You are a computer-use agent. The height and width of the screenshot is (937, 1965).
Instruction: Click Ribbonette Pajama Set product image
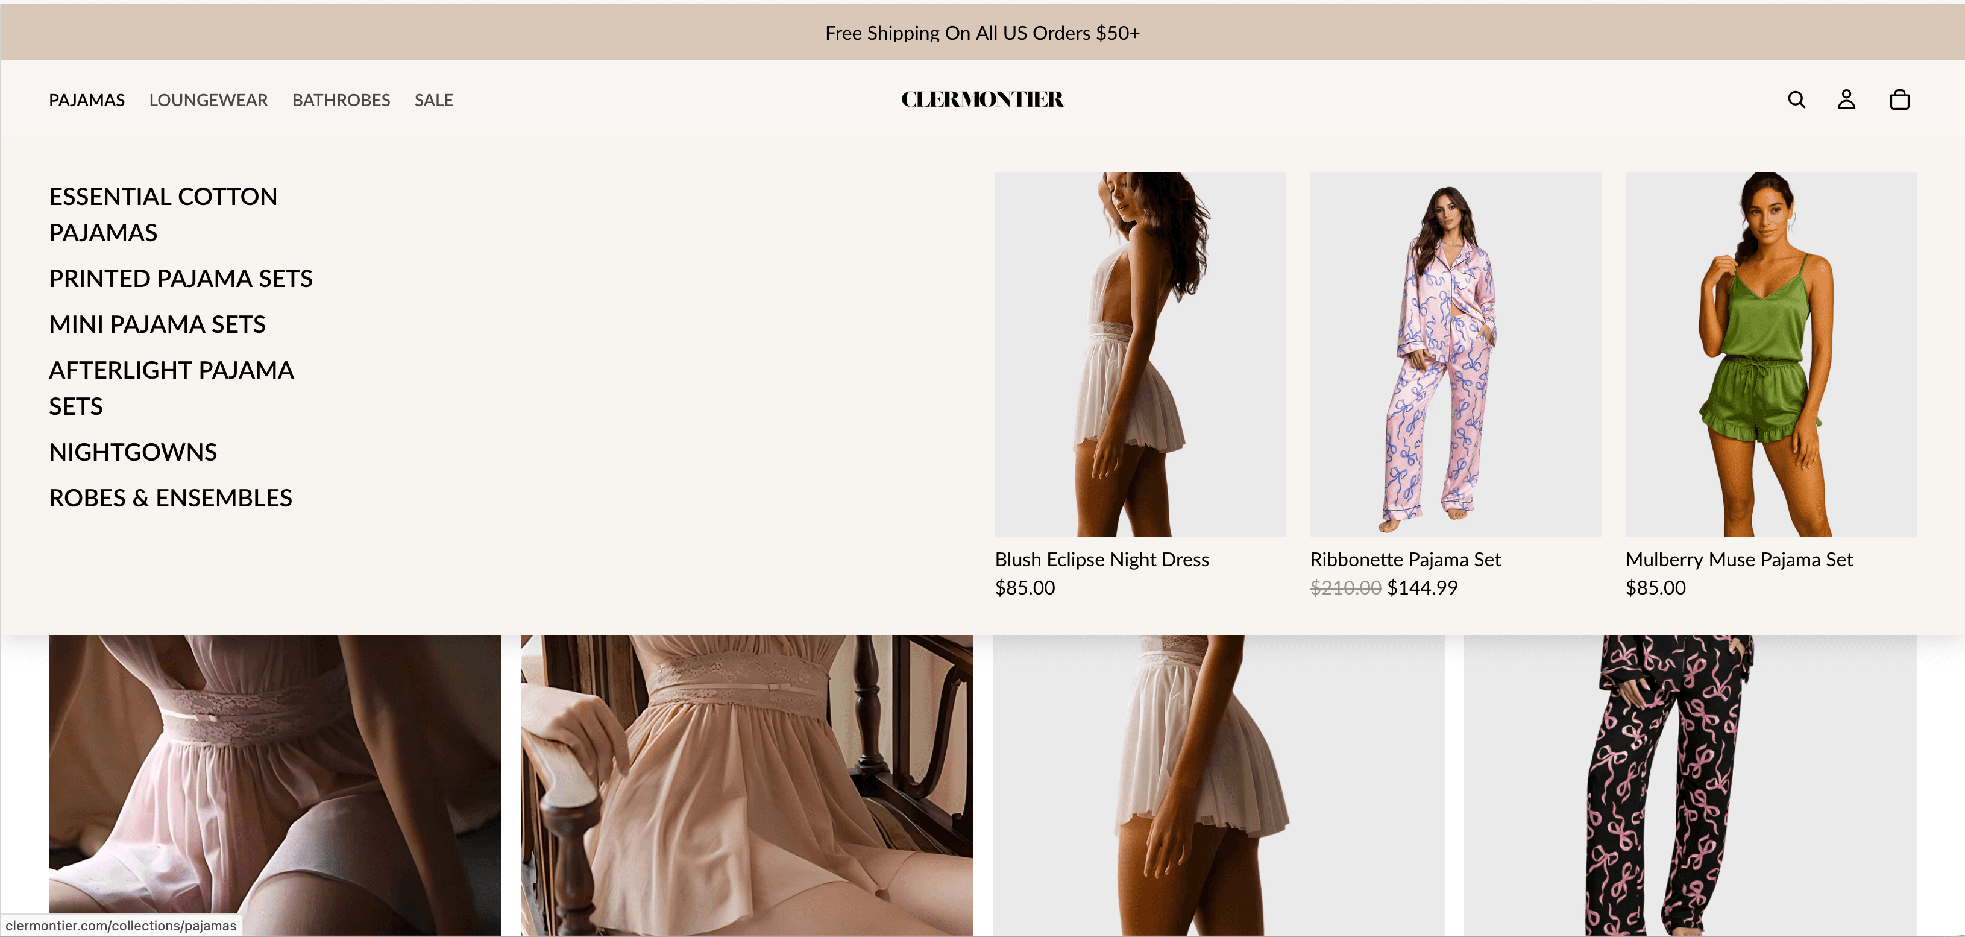click(x=1454, y=354)
